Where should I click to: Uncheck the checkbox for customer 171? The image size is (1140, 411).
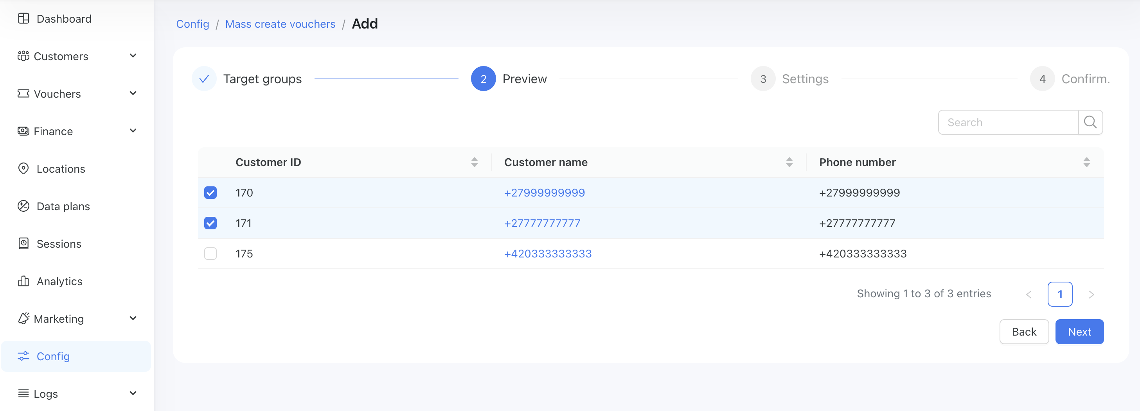(x=210, y=223)
